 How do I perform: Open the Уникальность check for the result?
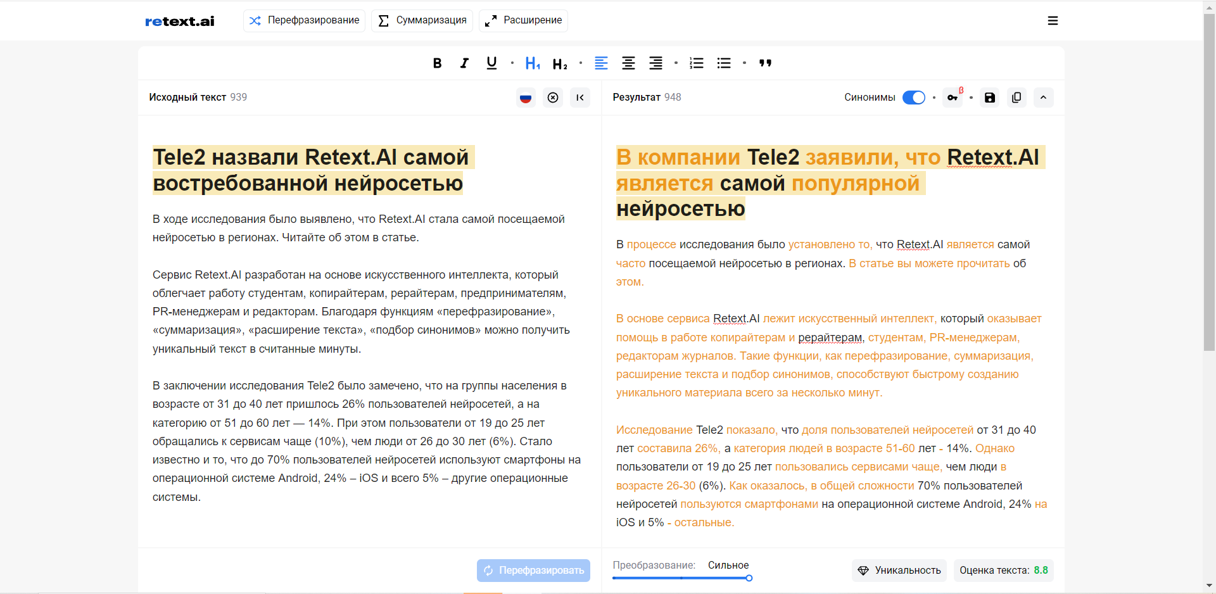(899, 571)
